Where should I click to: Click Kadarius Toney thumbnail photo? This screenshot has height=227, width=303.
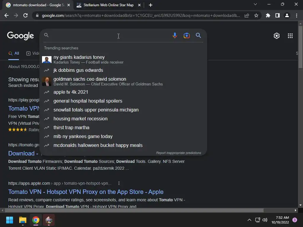pos(47,60)
